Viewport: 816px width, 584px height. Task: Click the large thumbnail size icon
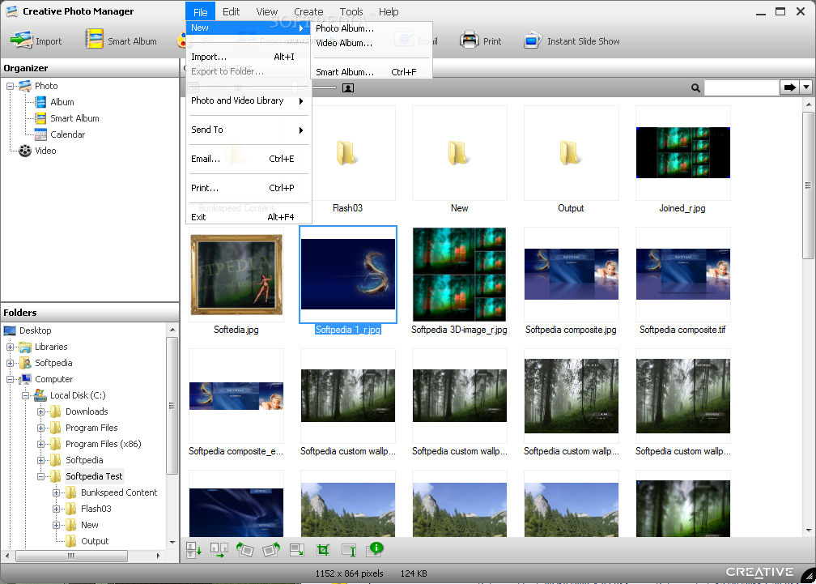pos(348,88)
